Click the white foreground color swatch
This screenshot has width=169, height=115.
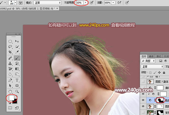(12, 98)
